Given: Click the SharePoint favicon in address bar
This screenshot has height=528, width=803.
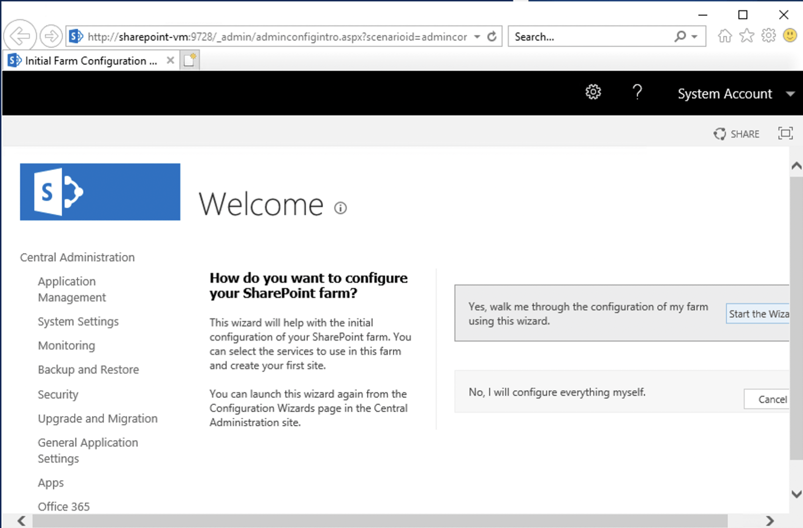Looking at the screenshot, I should [76, 36].
